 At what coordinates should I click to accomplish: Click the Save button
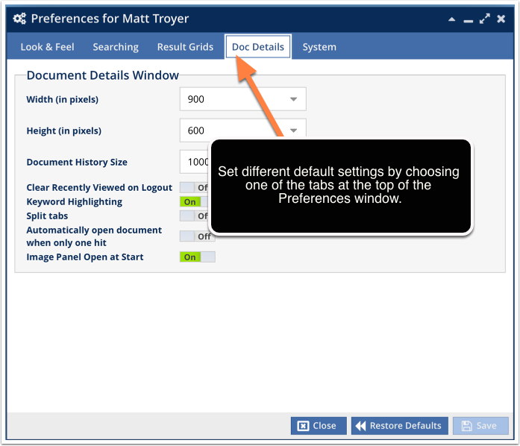[x=480, y=426]
